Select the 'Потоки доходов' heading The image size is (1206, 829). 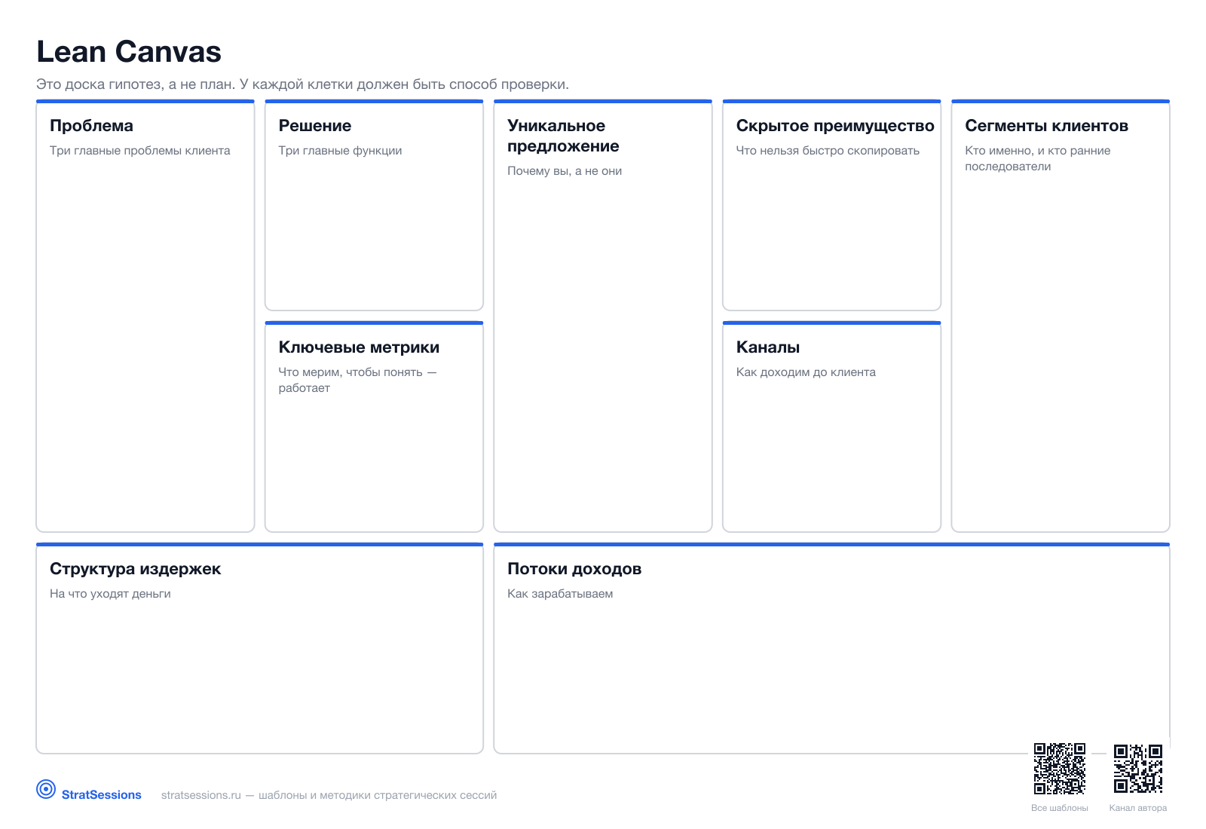[574, 569]
